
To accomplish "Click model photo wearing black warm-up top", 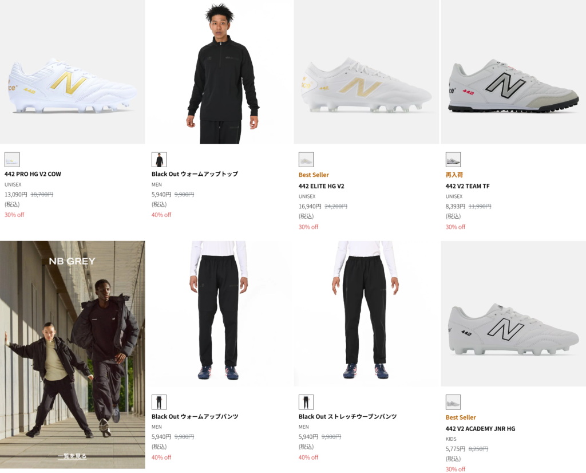I will coord(220,74).
